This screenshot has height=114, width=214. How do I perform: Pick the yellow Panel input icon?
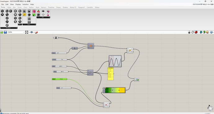click(x=25, y=15)
